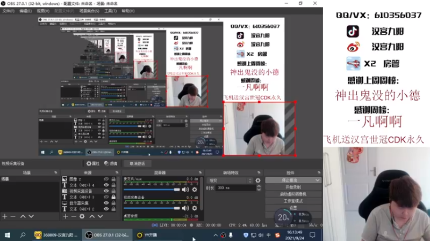Mute the 麦克风/Aux speaker icon

pyautogui.click(x=185, y=190)
